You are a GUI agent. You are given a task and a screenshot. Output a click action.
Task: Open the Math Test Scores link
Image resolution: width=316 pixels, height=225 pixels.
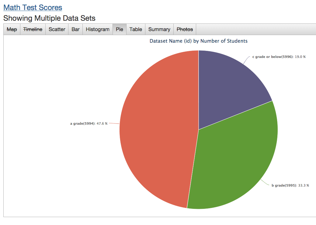33,8
